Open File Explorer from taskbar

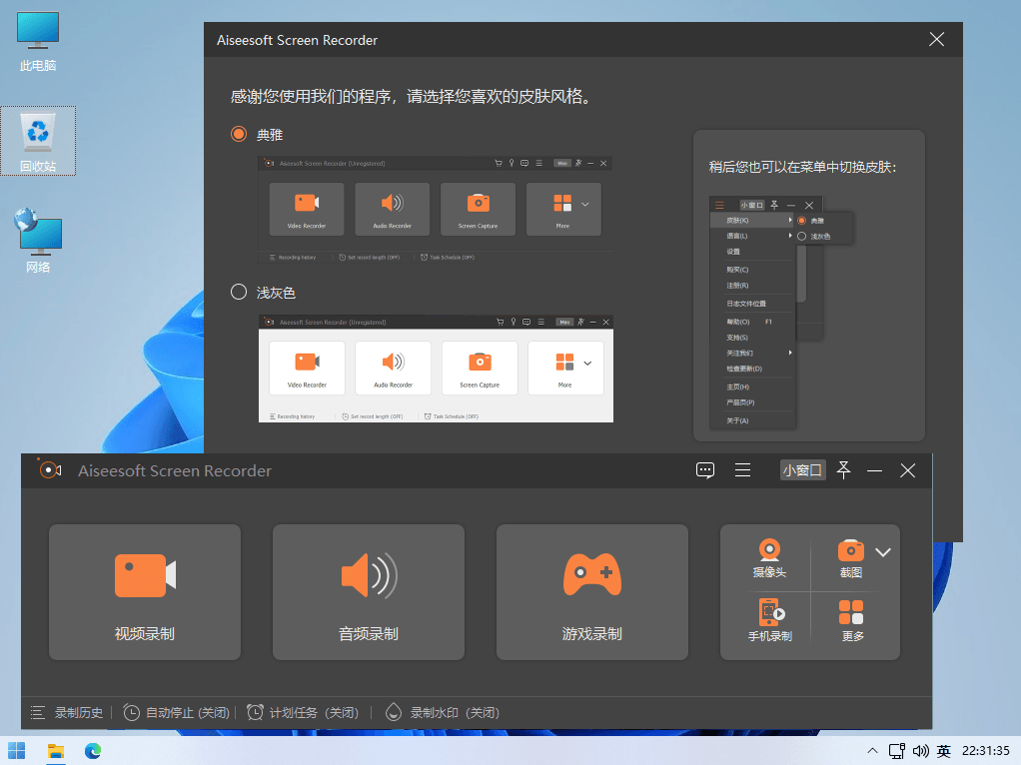(56, 751)
